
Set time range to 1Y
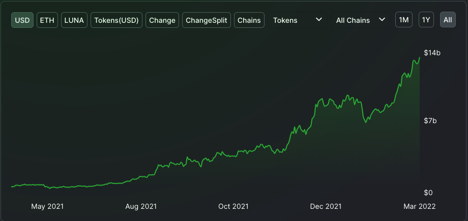click(x=426, y=20)
